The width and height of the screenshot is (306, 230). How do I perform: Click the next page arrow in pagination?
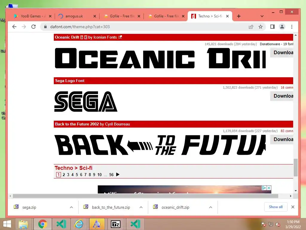pos(118,175)
